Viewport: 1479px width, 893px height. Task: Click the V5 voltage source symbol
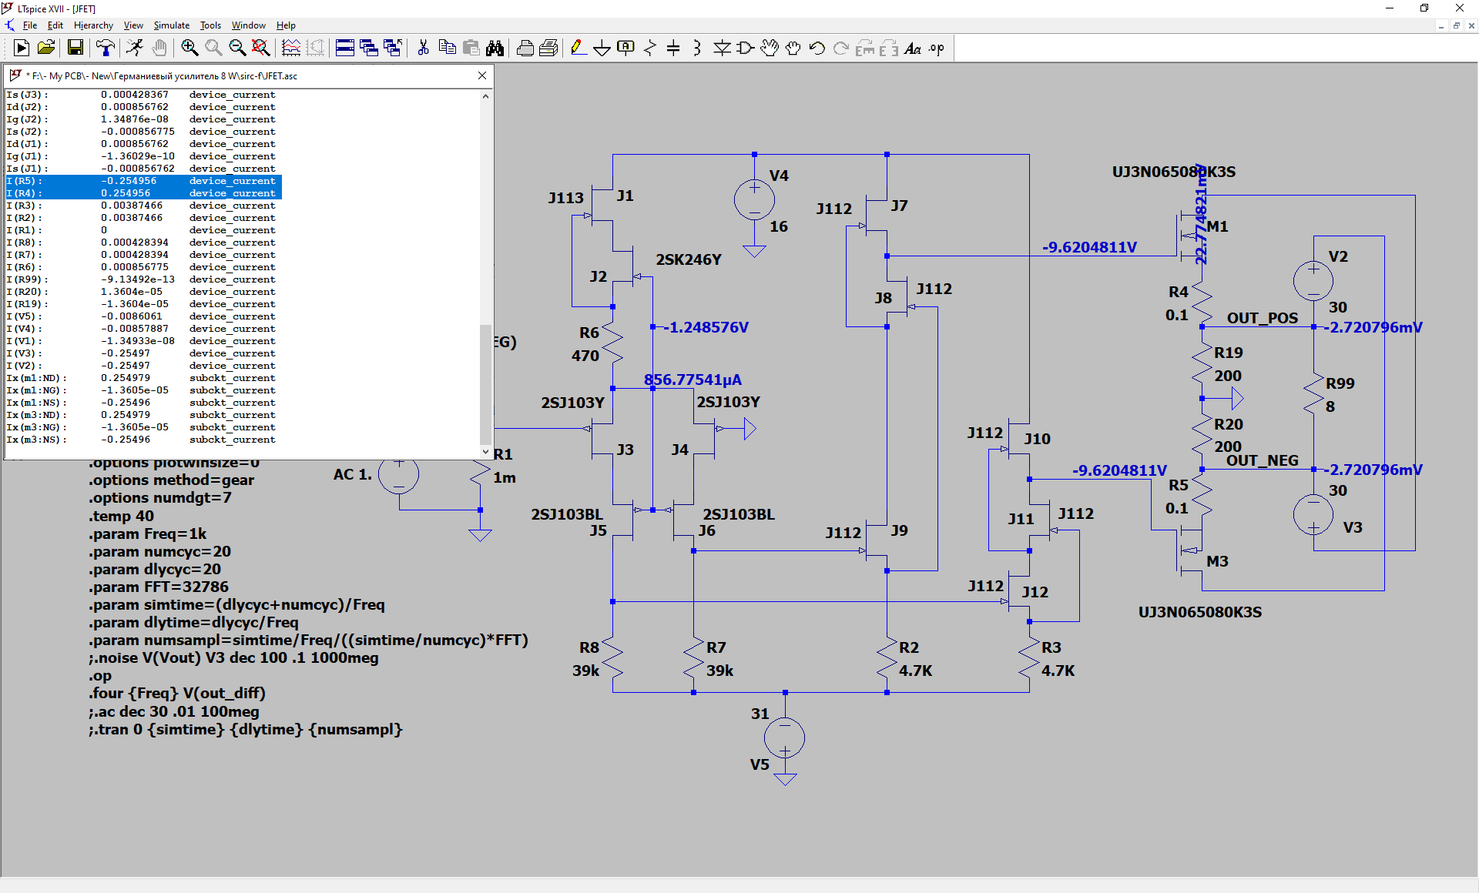(784, 737)
